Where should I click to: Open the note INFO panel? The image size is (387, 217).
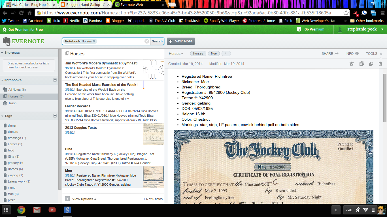pos(352,53)
